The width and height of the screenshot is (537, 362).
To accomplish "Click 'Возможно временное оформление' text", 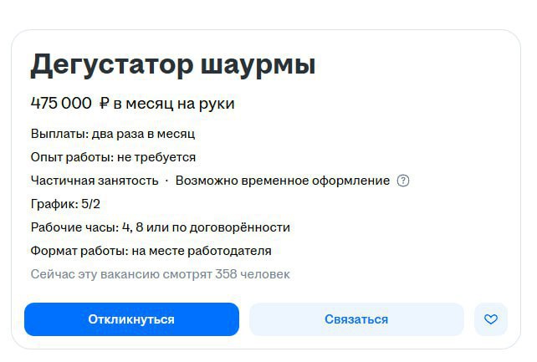I will click(283, 181).
